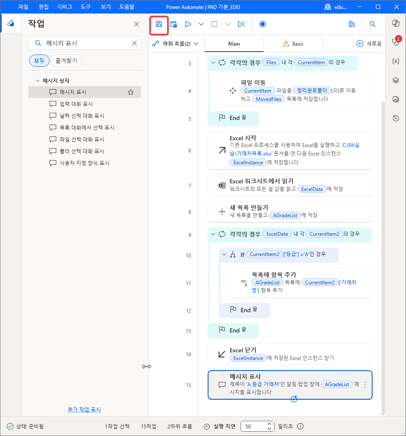
Task: Collapse the If CurrentItem2 block
Action: (x=224, y=254)
